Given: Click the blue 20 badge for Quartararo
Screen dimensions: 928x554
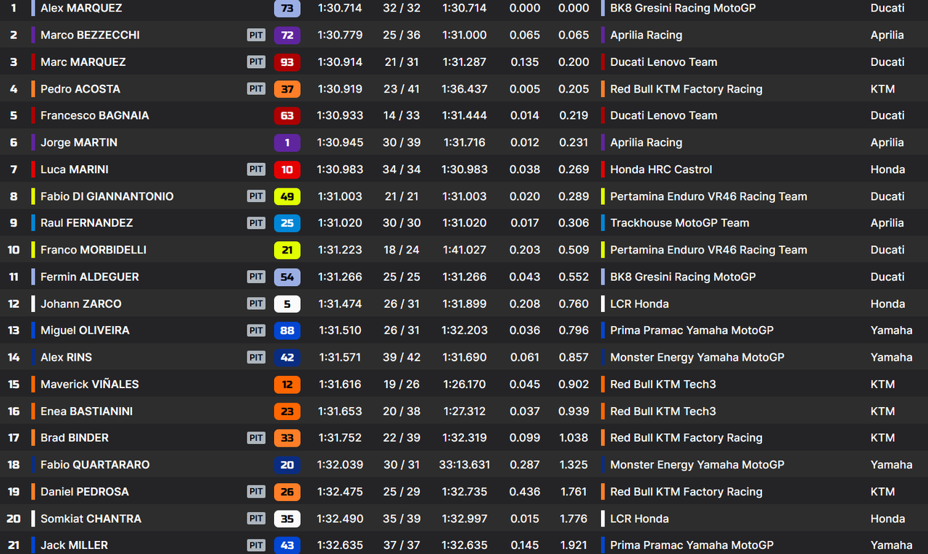Looking at the screenshot, I should (x=287, y=465).
